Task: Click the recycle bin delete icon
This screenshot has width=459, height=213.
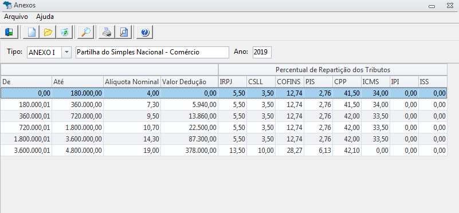Action: click(65, 32)
